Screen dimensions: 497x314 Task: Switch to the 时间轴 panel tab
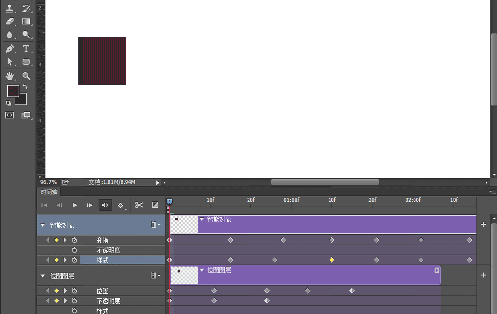pyautogui.click(x=48, y=192)
